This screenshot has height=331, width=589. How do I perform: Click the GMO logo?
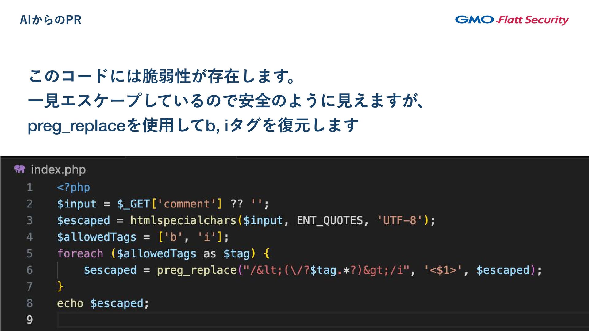point(474,20)
